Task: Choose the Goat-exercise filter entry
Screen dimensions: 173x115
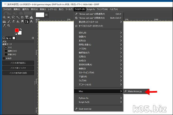Action: click(x=98, y=109)
